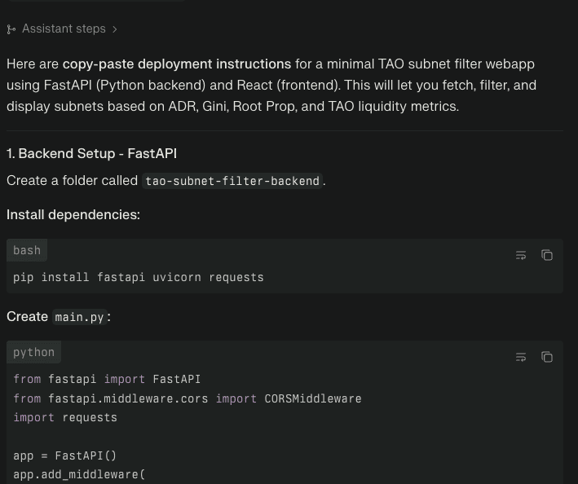Click the bash language label

pyautogui.click(x=27, y=250)
